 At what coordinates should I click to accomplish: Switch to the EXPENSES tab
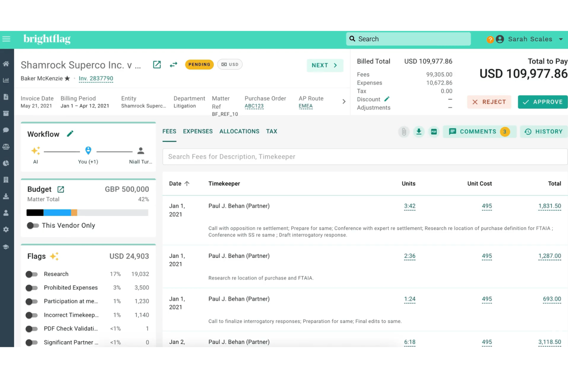pos(198,131)
